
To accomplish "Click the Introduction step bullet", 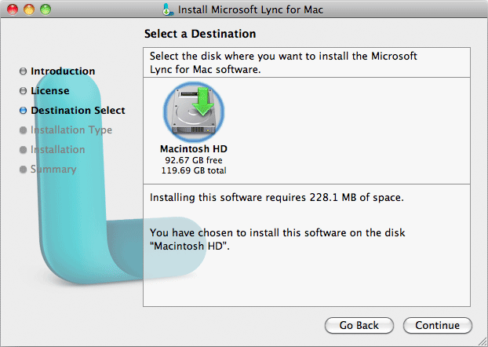I will tap(23, 71).
